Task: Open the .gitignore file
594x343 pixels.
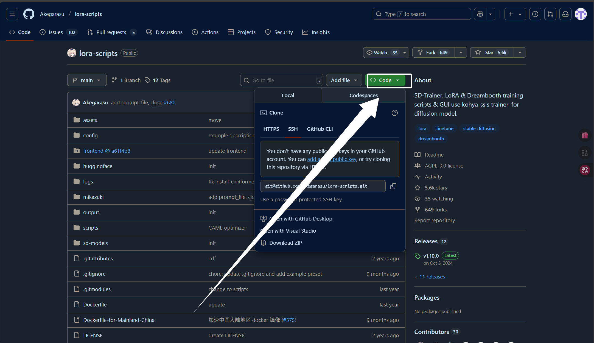Action: (x=94, y=274)
